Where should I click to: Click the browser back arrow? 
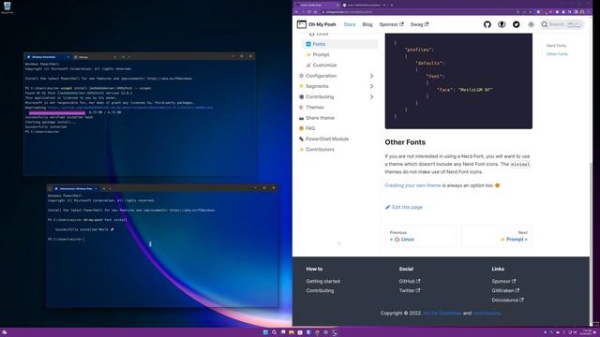coord(297,12)
